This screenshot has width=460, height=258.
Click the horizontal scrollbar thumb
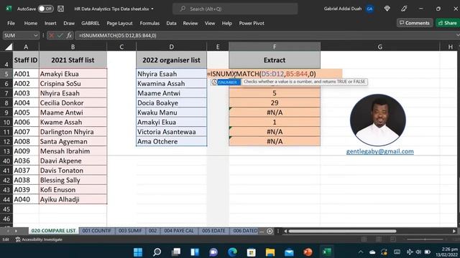pos(342,231)
